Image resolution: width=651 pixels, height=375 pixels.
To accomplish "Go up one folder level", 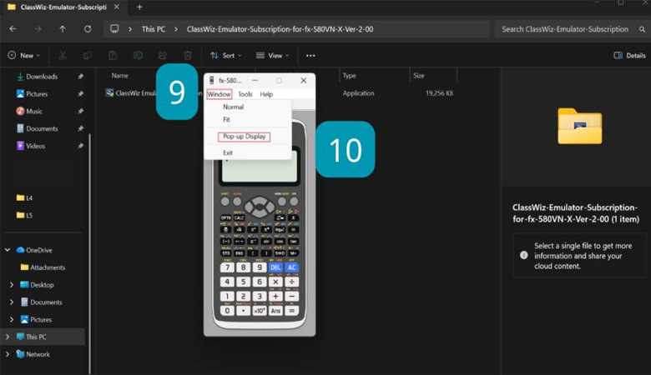I will click(63, 29).
